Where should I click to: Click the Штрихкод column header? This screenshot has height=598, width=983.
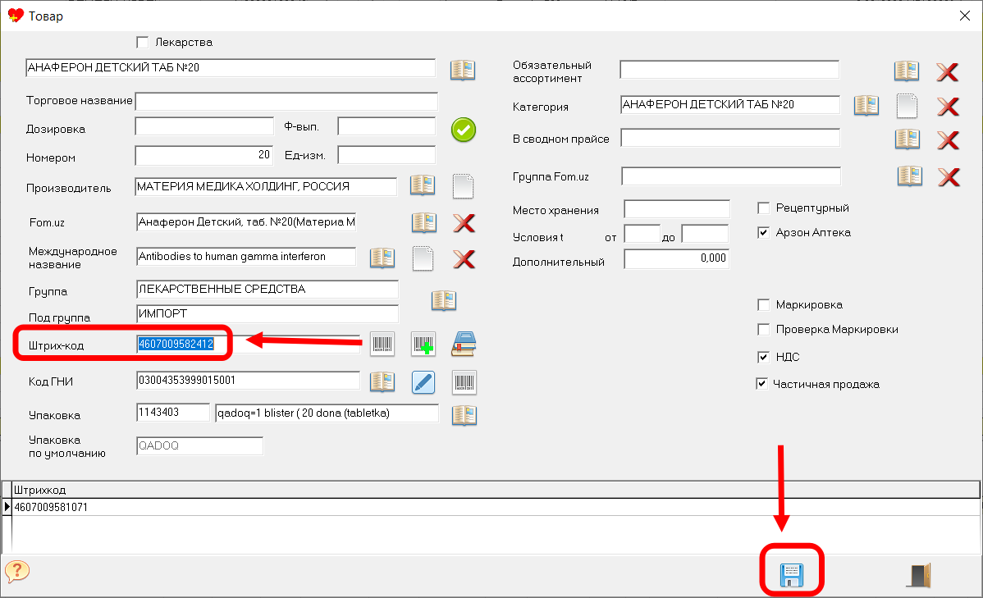coord(496,490)
